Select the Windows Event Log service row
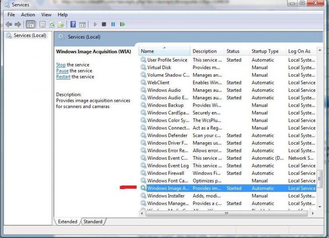The height and width of the screenshot is (238, 329). point(228,165)
